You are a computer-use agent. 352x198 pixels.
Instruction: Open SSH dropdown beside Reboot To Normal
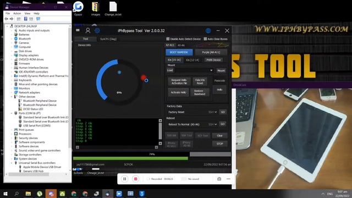pos(213,124)
